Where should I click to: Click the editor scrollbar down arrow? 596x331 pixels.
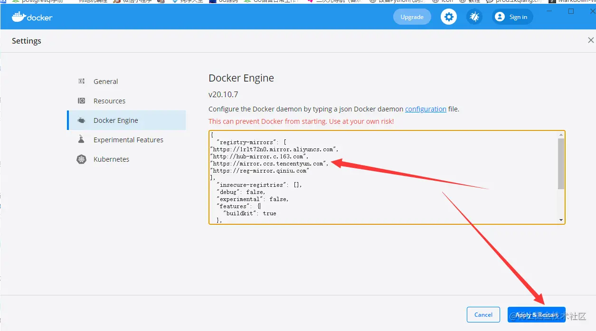(x=561, y=220)
